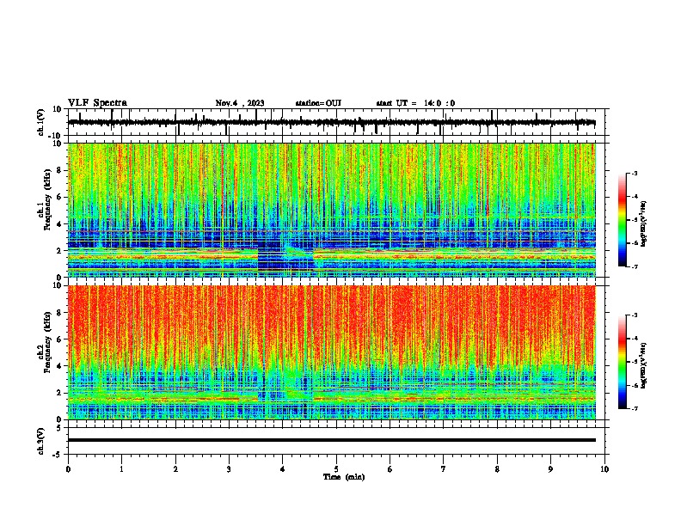Click time axis tick label "6"
The height and width of the screenshot is (526, 681).
[390, 469]
